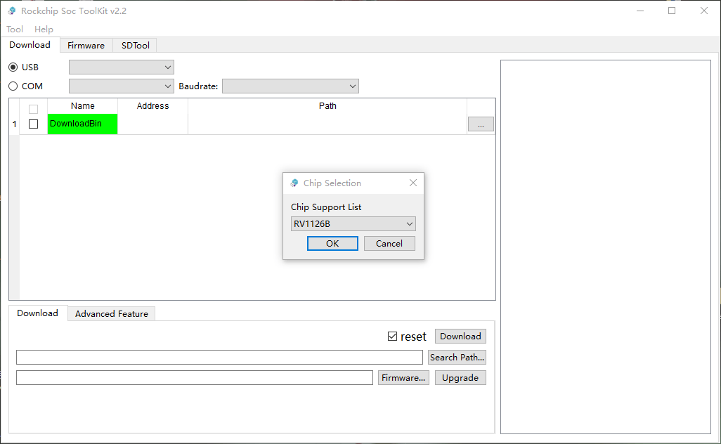Click the Download button beside reset

460,337
